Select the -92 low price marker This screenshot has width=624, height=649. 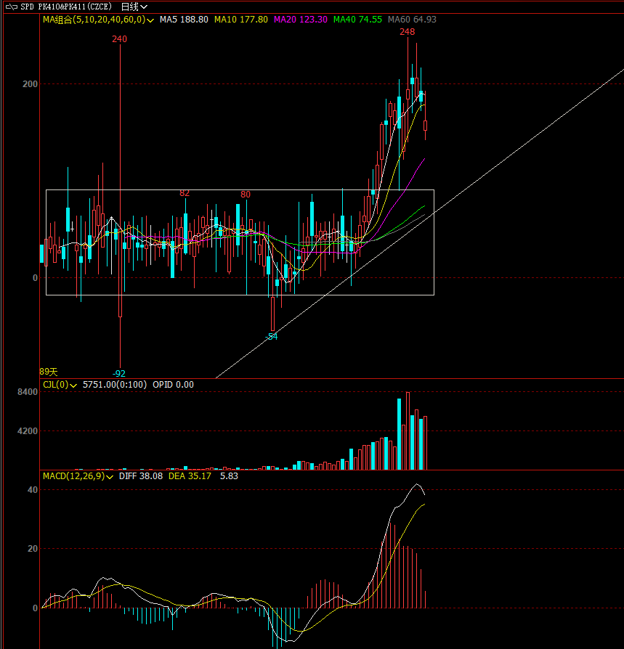click(119, 373)
